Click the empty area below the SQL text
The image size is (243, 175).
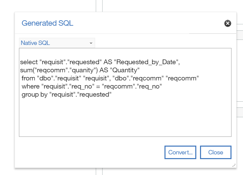point(125,118)
